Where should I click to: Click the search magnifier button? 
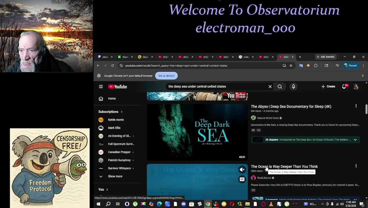[280, 87]
